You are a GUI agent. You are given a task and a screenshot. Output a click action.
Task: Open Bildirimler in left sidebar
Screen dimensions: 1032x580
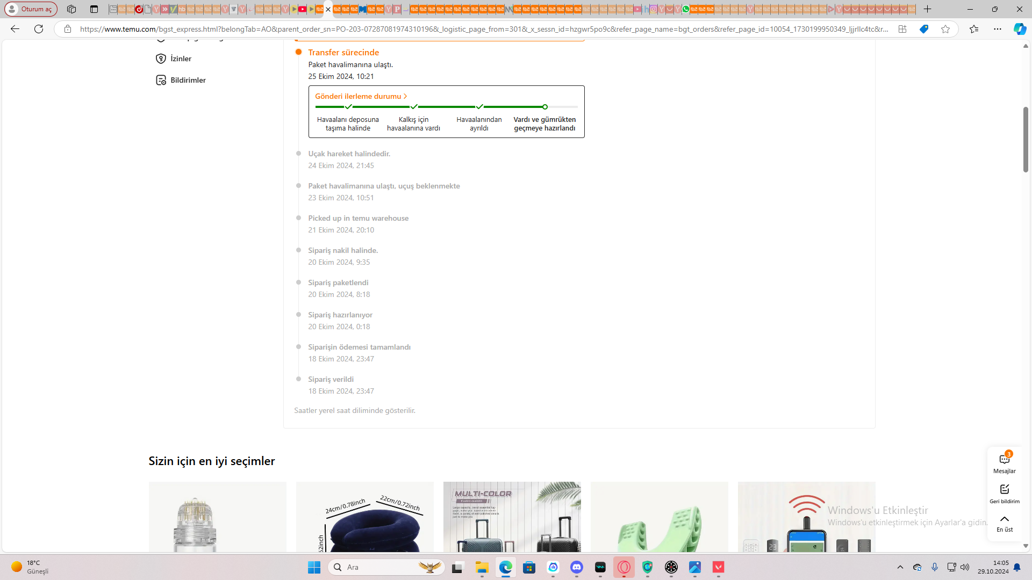pyautogui.click(x=188, y=80)
